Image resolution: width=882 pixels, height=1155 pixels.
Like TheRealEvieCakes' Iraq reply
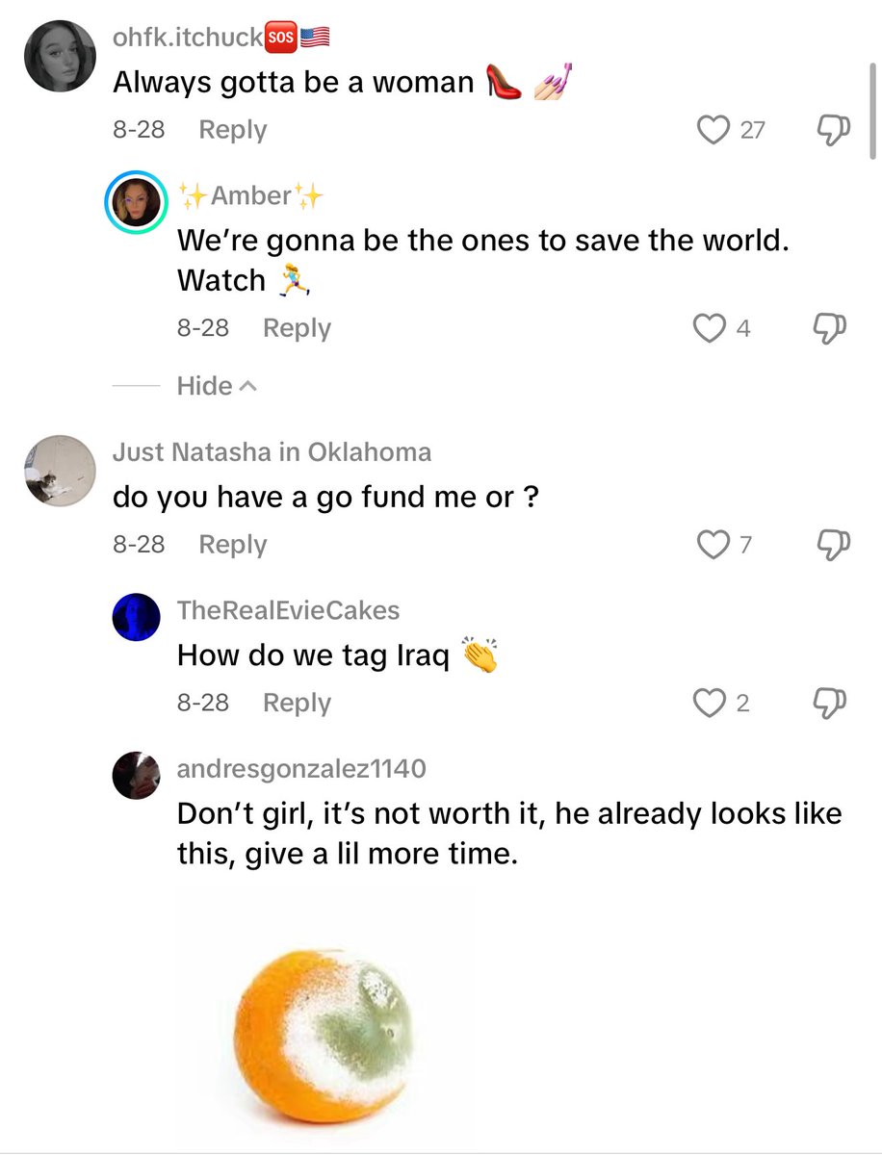pos(710,704)
